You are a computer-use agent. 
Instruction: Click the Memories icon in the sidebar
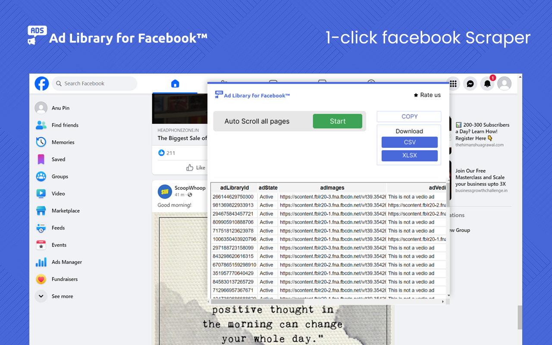click(x=41, y=142)
